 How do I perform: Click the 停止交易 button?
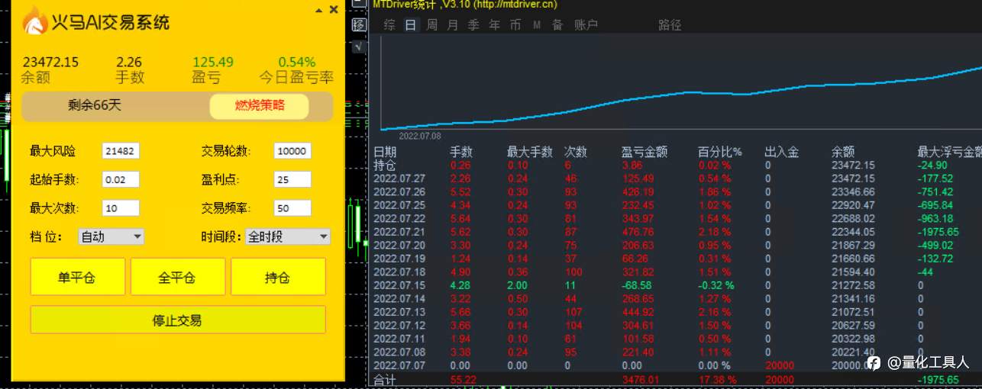click(x=178, y=320)
